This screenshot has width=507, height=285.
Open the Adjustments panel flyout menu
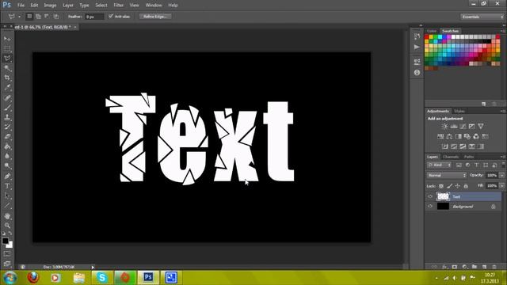pos(503,111)
